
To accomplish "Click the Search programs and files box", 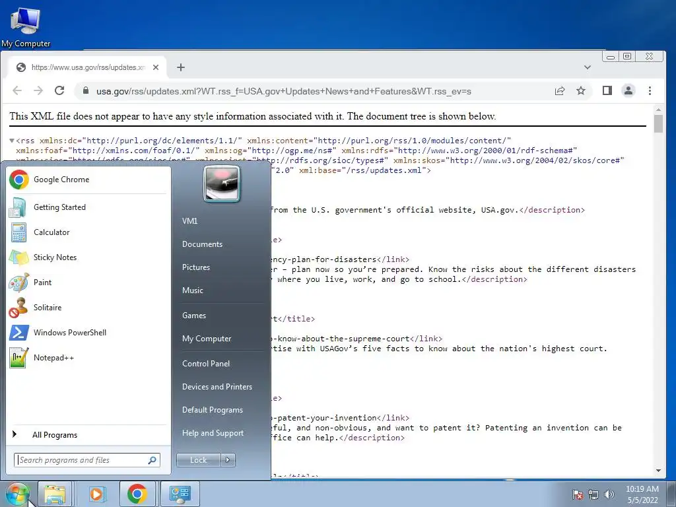I will [86, 460].
